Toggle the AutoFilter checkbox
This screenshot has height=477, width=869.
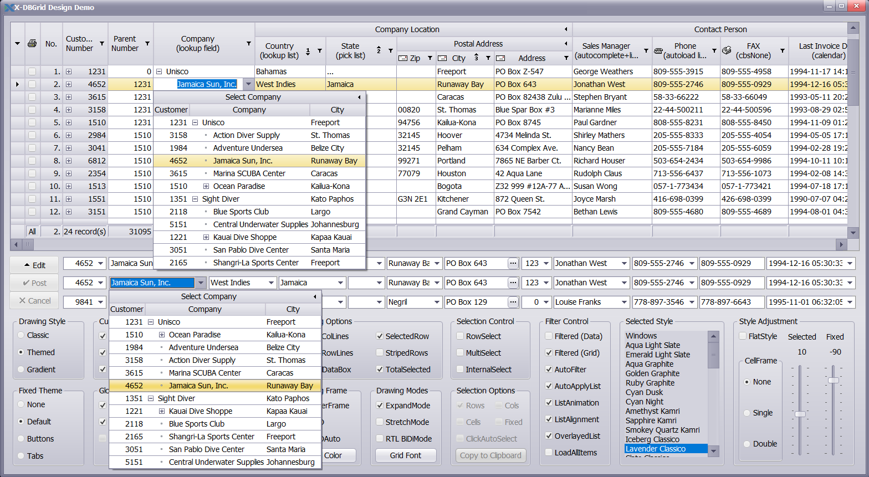tap(549, 370)
